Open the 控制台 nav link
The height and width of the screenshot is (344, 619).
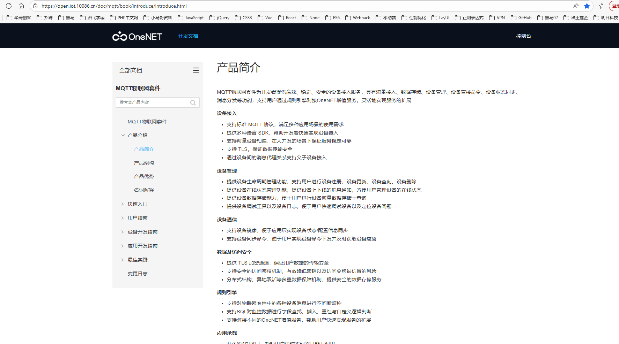(523, 36)
